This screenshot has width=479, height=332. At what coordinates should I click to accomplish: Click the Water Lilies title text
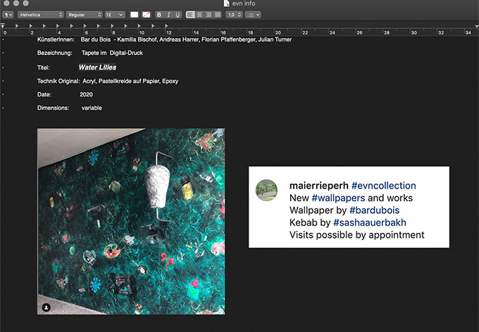(x=97, y=68)
